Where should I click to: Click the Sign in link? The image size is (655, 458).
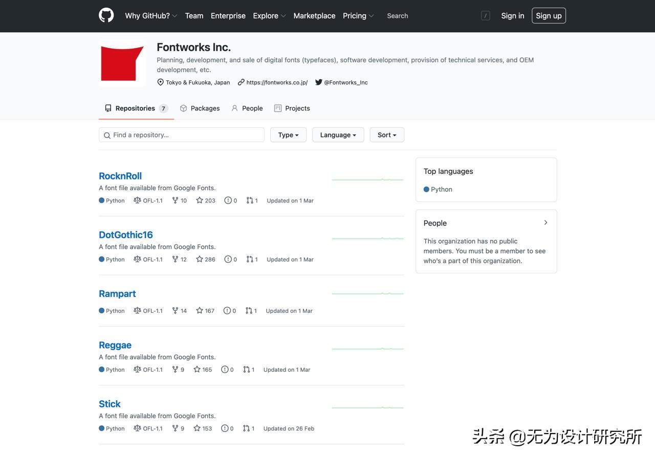[513, 16]
